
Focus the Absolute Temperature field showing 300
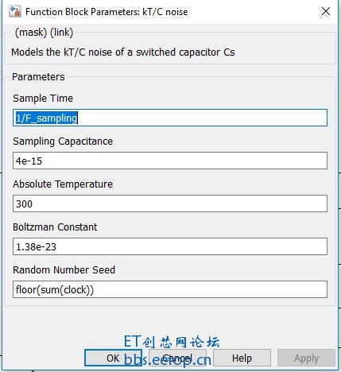(170, 203)
